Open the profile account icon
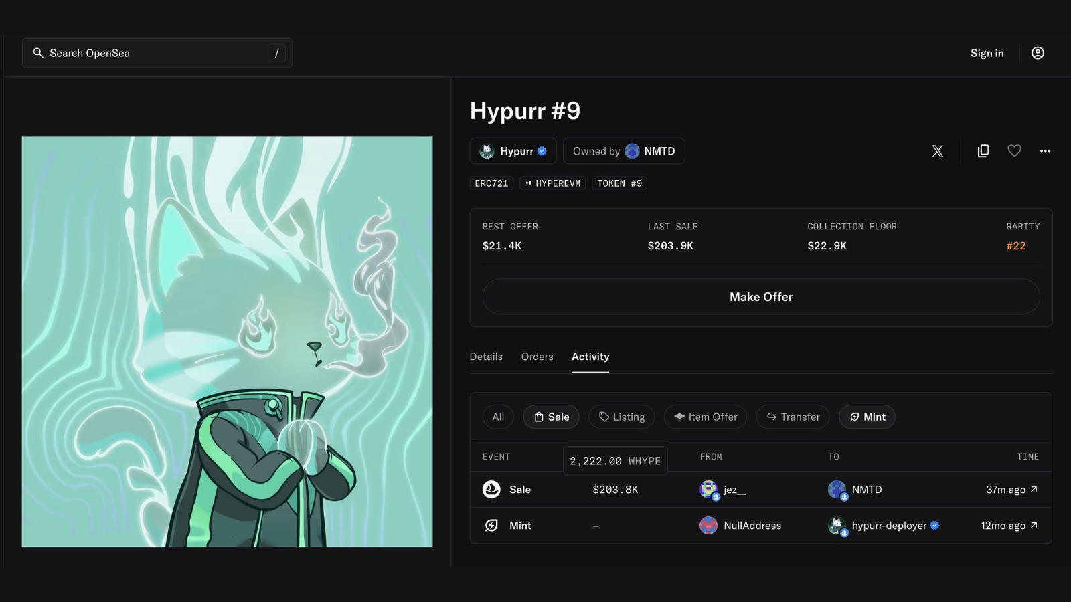The image size is (1071, 602). (x=1038, y=53)
